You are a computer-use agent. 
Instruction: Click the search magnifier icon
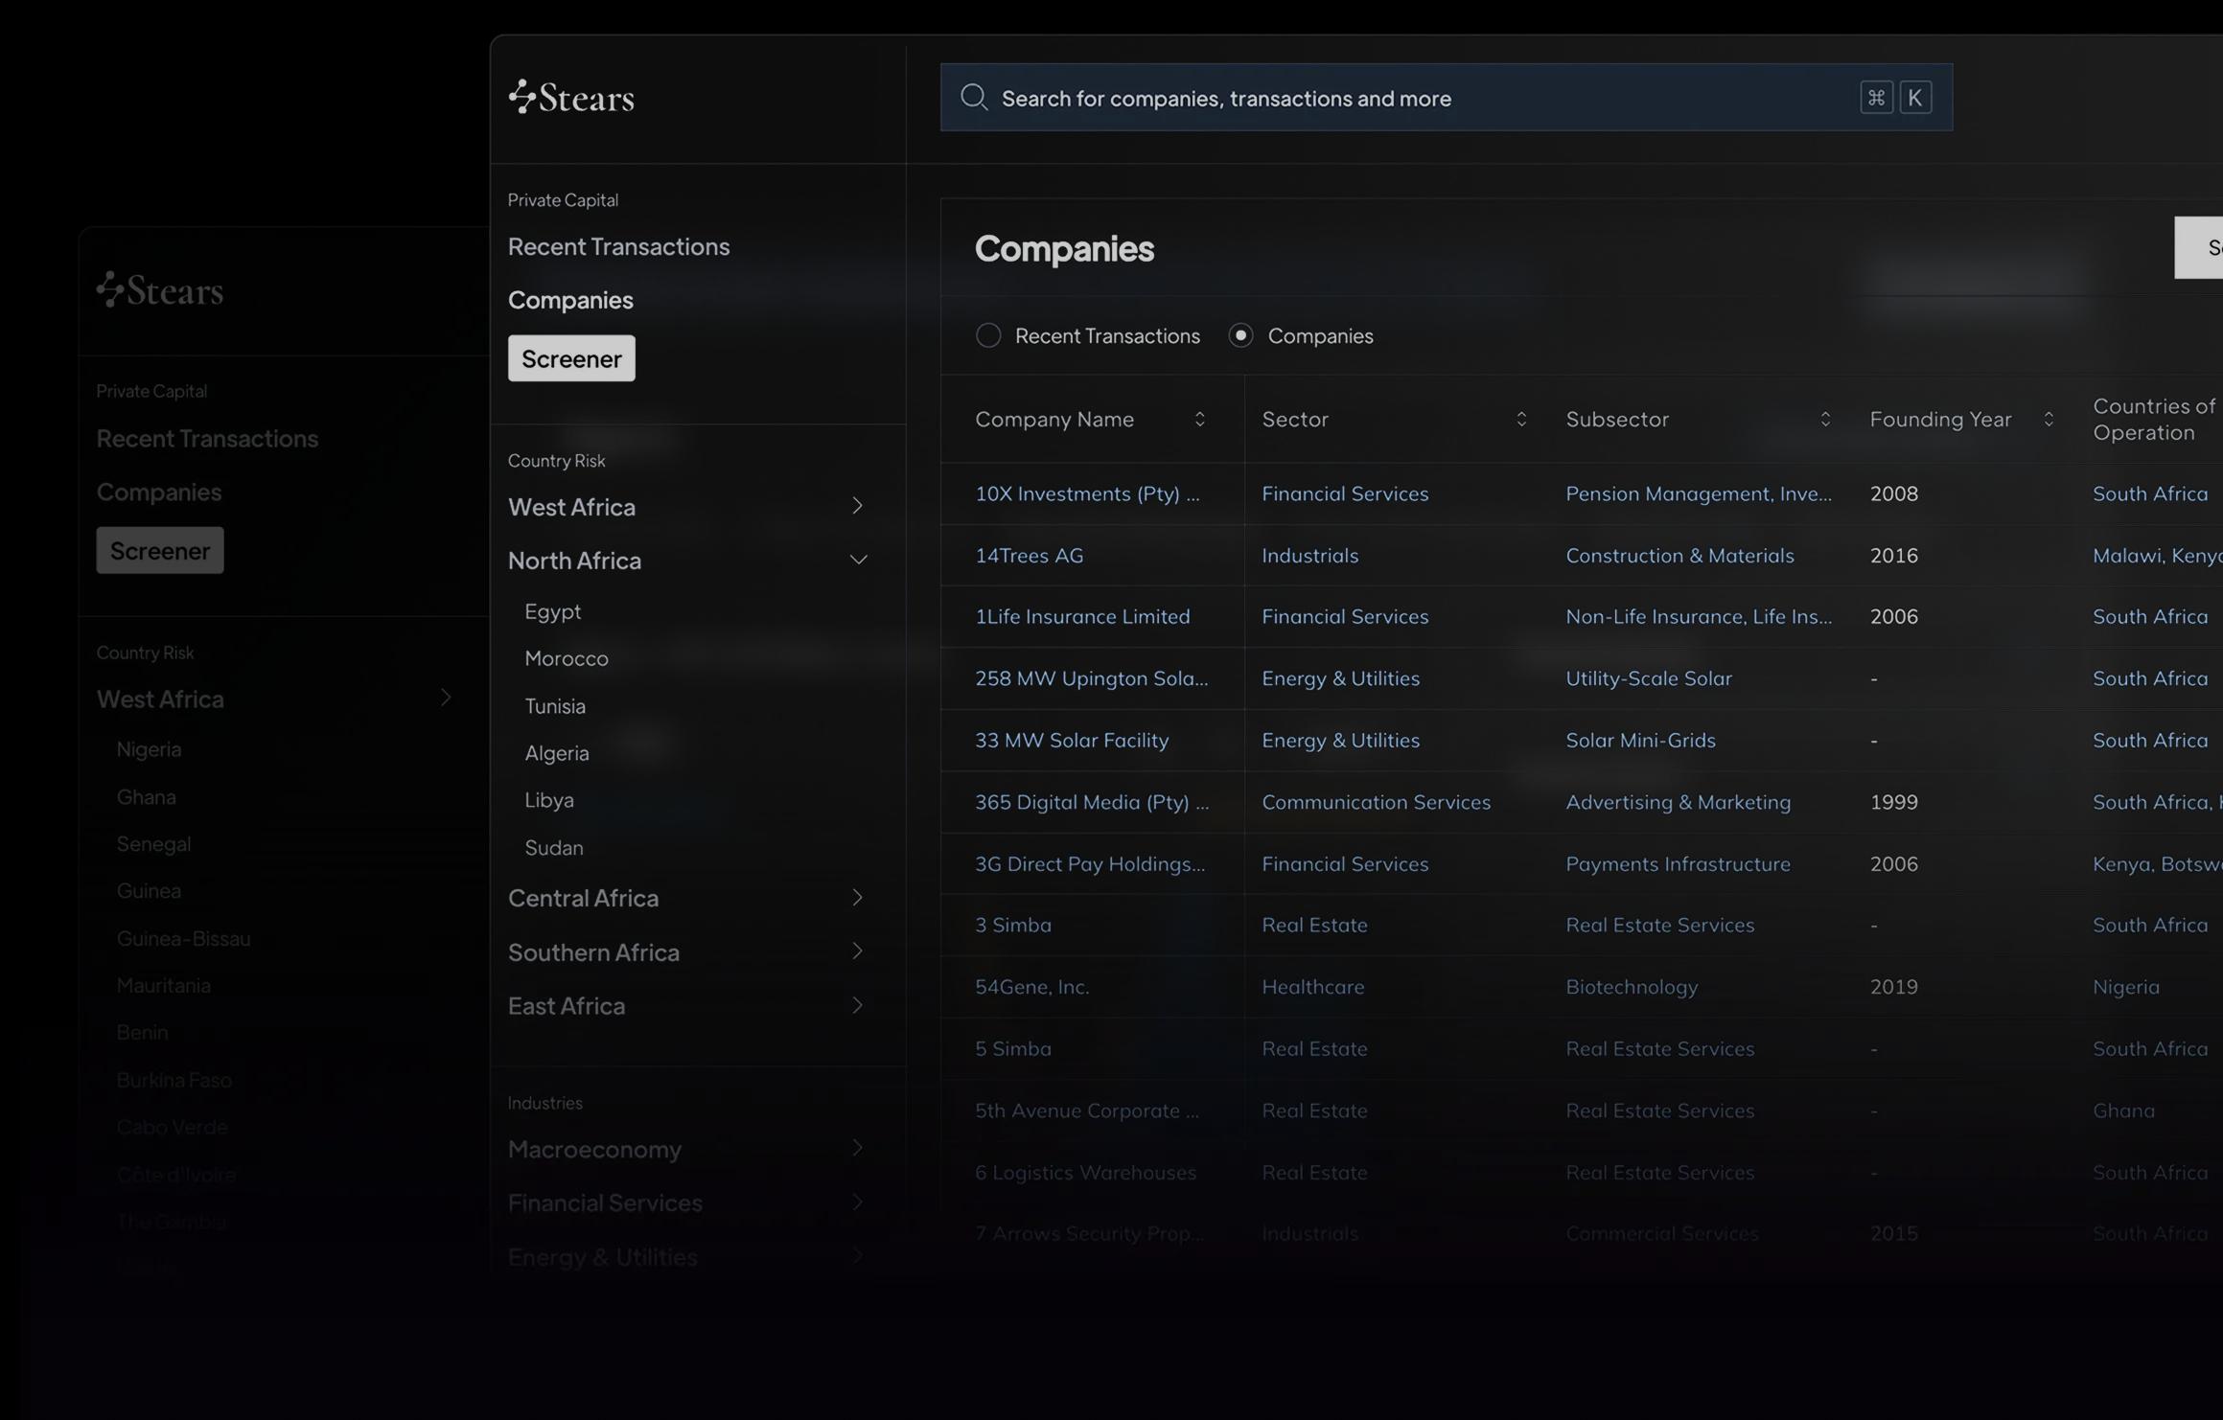click(x=974, y=97)
